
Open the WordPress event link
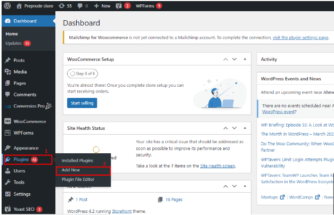point(278,112)
